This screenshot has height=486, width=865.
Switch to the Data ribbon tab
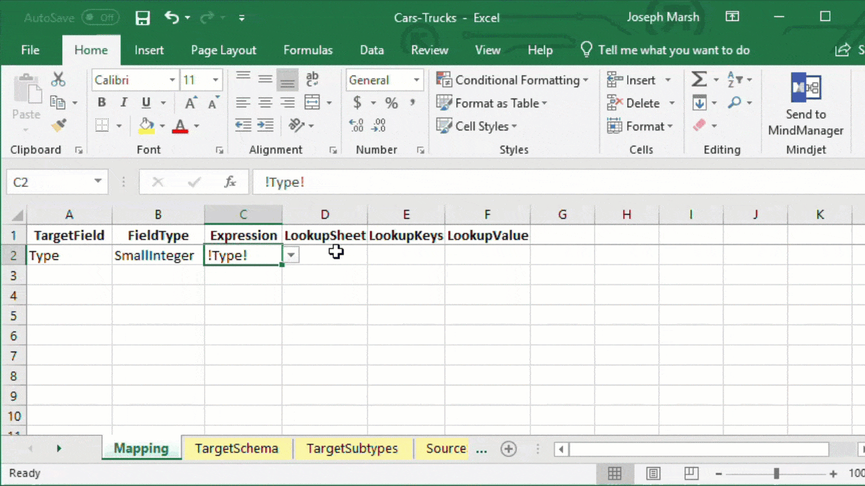[x=372, y=50]
